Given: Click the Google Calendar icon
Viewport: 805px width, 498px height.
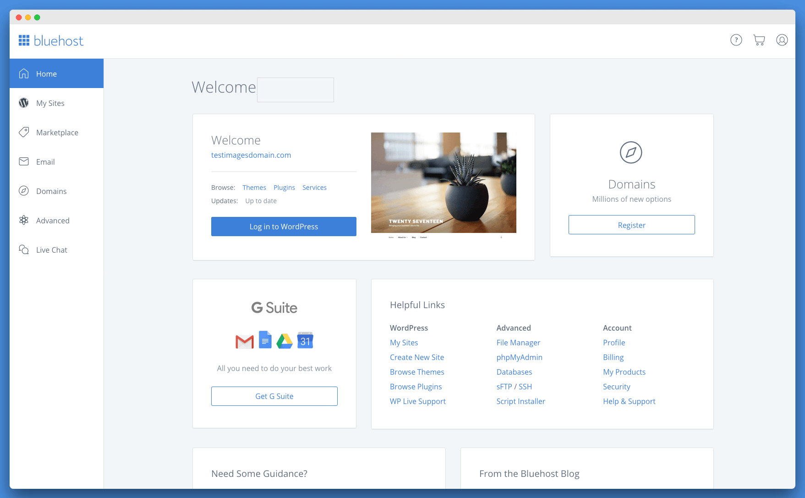Looking at the screenshot, I should [x=305, y=340].
